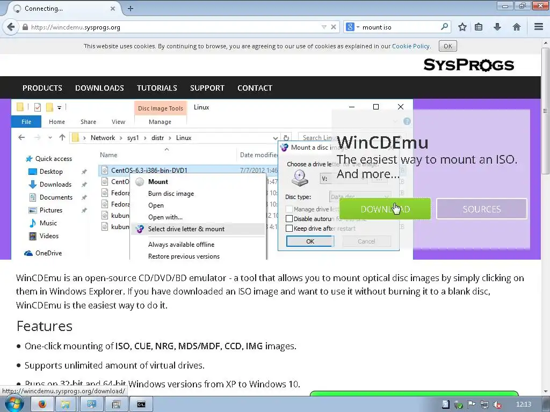
Task: Open the SUPPORT menu
Action: pos(207,88)
